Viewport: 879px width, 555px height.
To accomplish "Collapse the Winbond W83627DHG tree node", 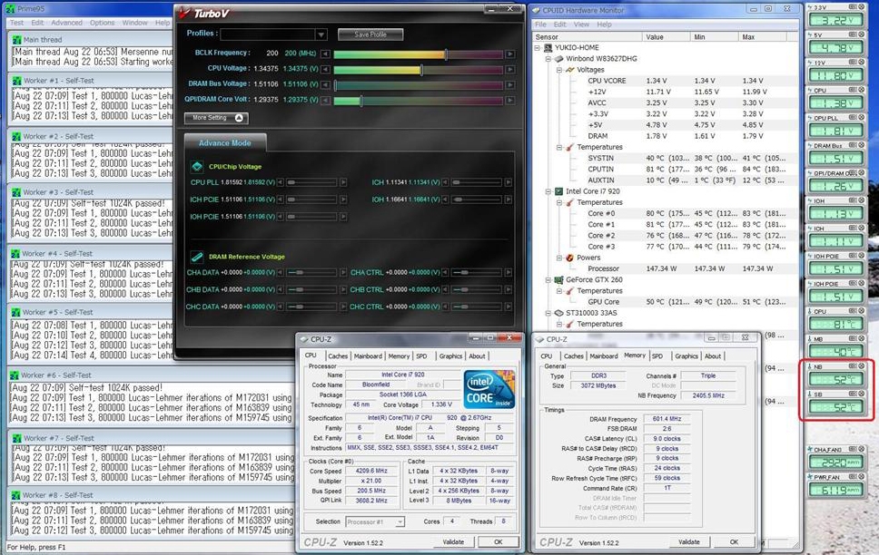I will pyautogui.click(x=548, y=58).
